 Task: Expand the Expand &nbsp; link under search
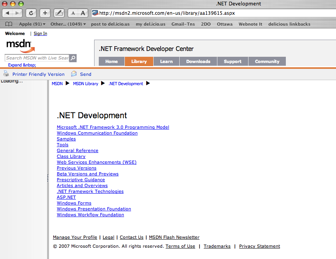click(x=22, y=65)
